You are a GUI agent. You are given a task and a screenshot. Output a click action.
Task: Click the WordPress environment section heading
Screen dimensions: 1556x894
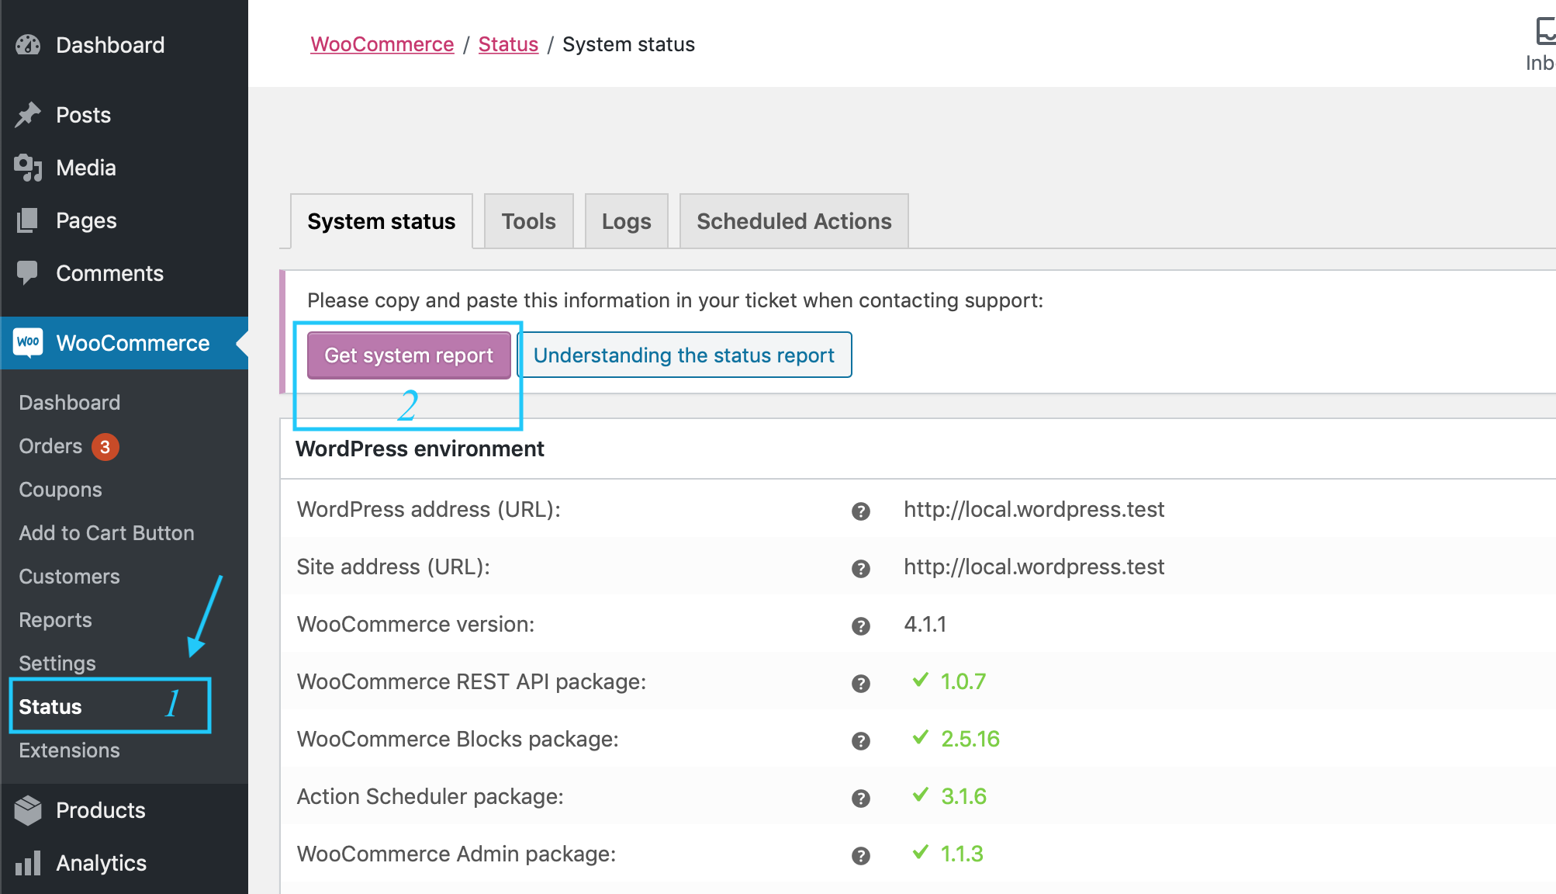[x=420, y=449]
